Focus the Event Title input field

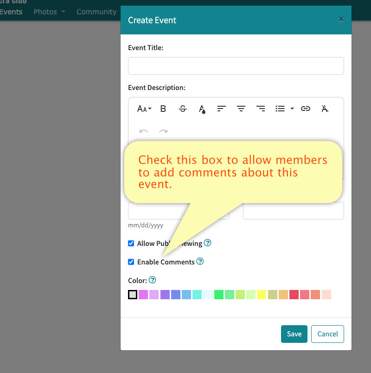click(x=236, y=66)
